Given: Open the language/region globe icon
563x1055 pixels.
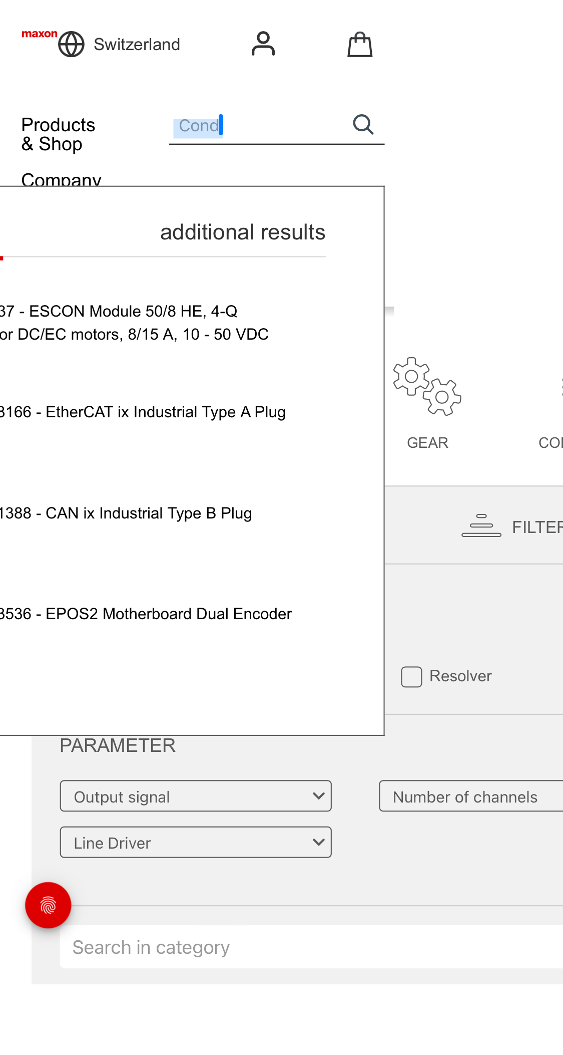Looking at the screenshot, I should point(72,44).
